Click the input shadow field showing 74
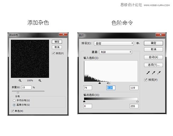173x136 pixels. 88,88
